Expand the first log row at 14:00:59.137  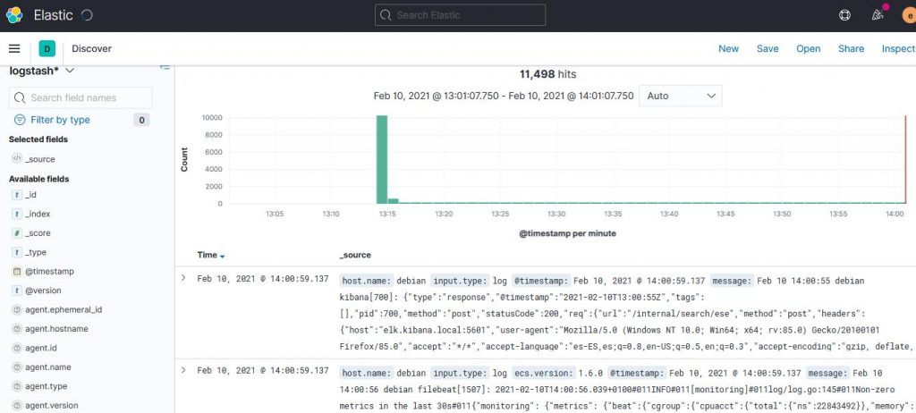[183, 278]
